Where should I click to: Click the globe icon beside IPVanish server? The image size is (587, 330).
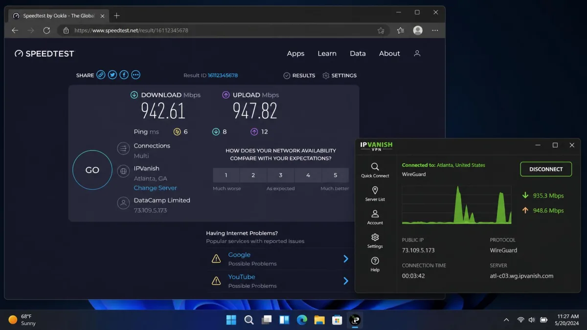(x=123, y=171)
